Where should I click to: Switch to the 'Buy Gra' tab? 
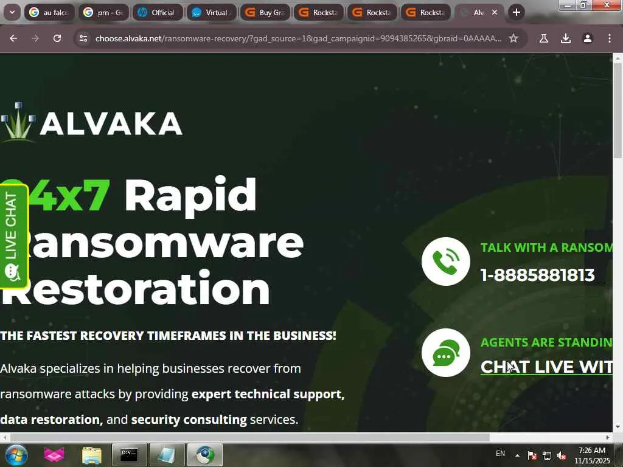[265, 12]
